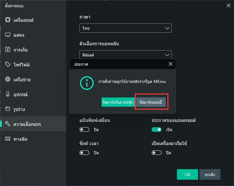Close the ประกาศ notice dialog

tap(170, 64)
